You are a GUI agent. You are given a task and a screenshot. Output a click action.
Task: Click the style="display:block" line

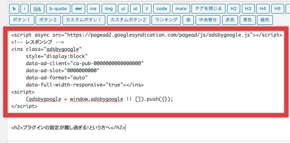tap(57, 56)
